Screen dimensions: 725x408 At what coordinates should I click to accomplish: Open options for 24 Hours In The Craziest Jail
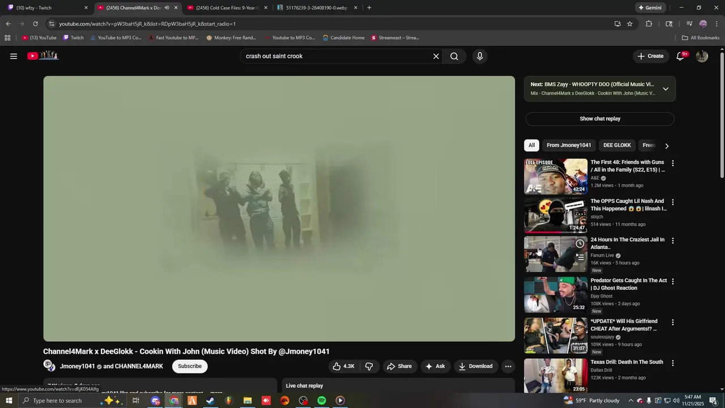tap(673, 240)
